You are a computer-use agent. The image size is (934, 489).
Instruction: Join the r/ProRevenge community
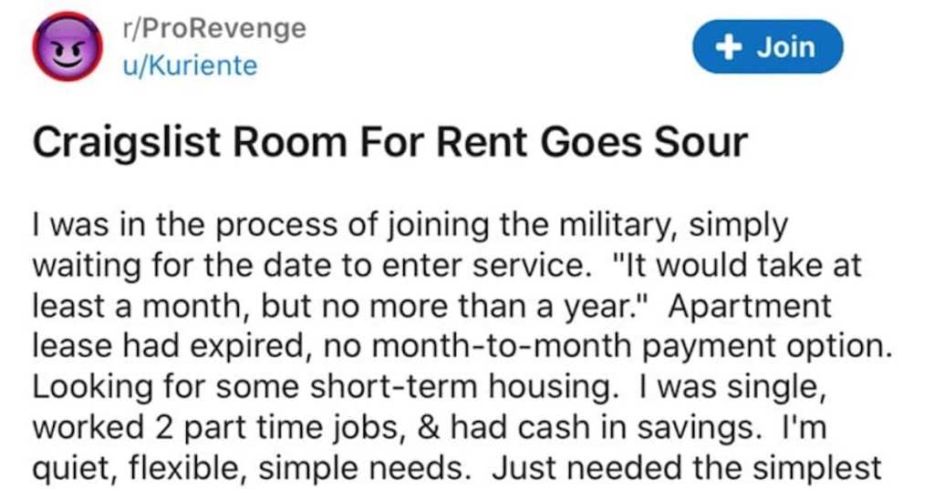click(767, 47)
